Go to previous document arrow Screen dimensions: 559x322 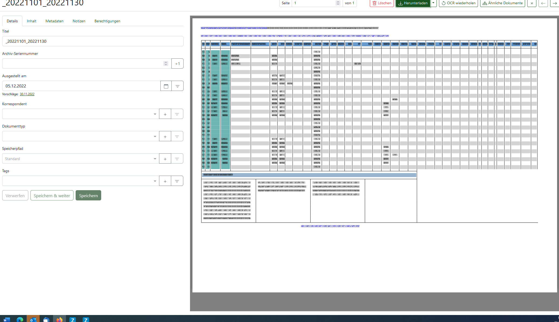click(x=543, y=3)
